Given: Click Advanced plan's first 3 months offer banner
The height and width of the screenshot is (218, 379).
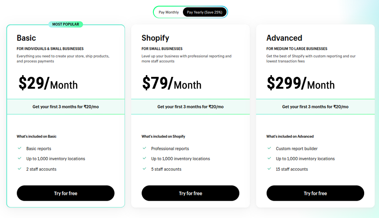Looking at the screenshot, I should [315, 107].
